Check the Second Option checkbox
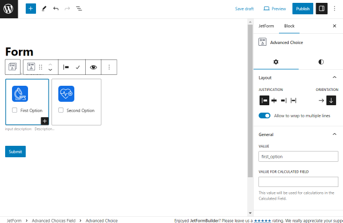 point(61,110)
